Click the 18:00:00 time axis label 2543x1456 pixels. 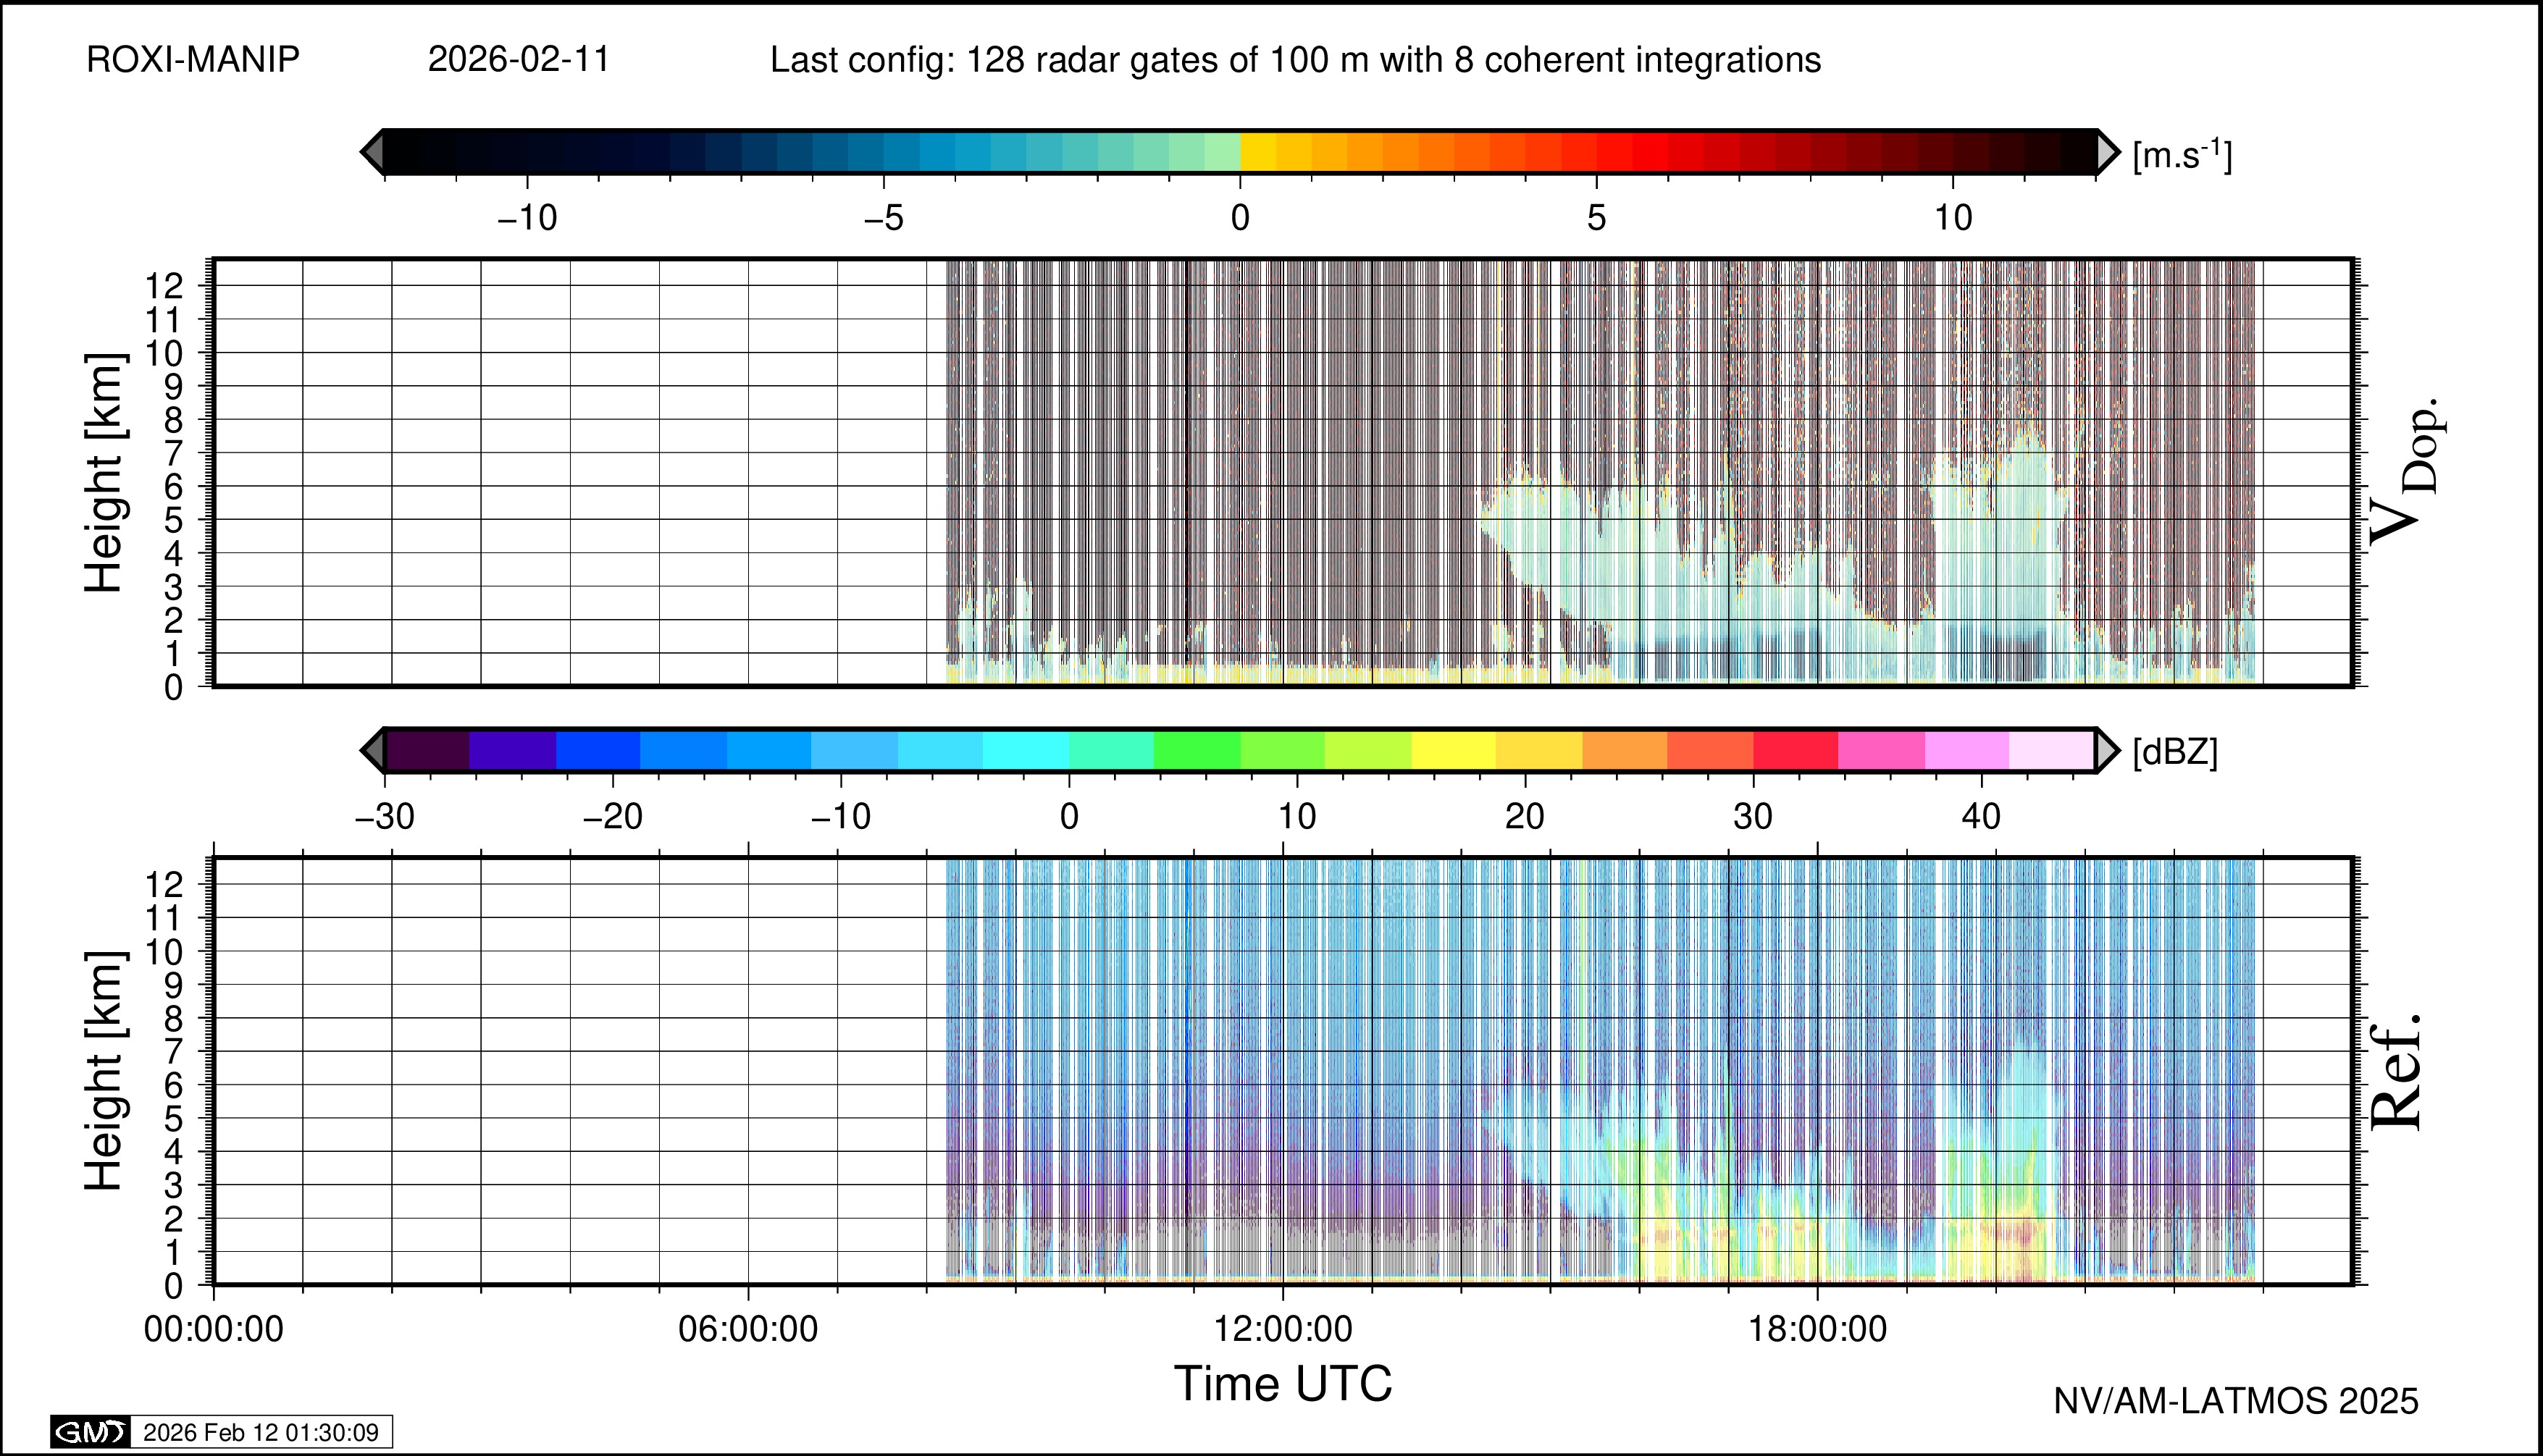point(1817,1330)
